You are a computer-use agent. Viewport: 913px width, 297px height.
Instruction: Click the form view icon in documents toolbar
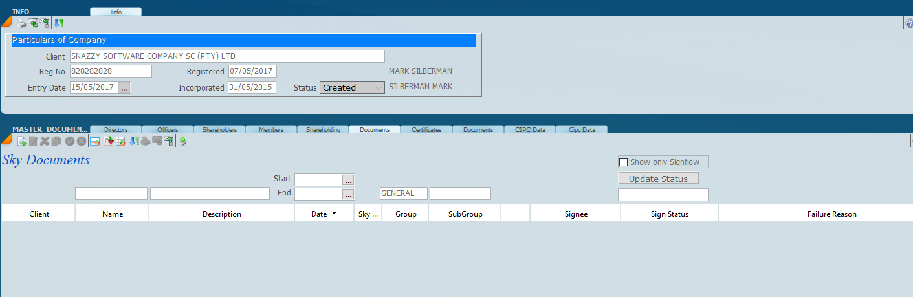point(94,141)
